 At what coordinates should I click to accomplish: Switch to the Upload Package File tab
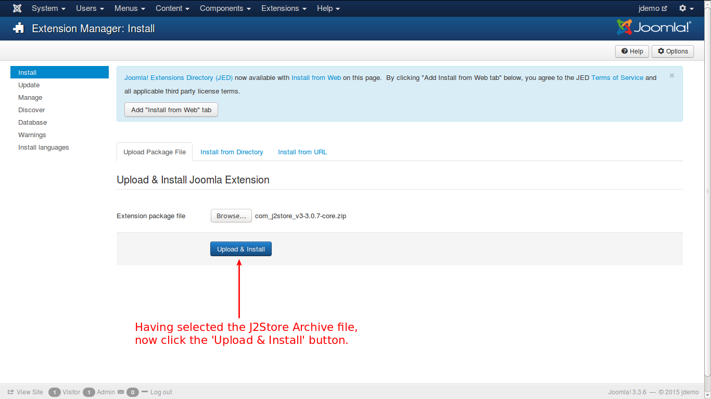[155, 152]
